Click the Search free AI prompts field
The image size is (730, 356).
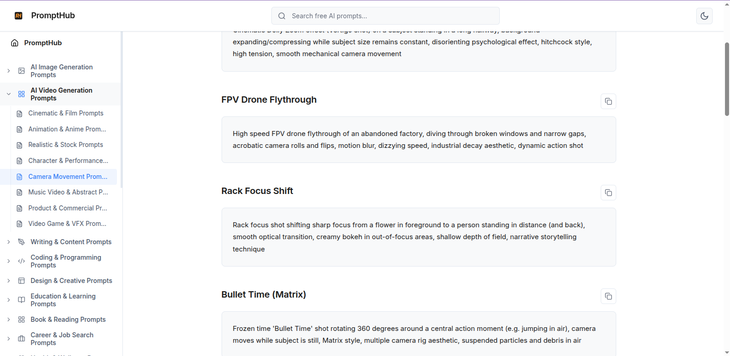coord(385,16)
